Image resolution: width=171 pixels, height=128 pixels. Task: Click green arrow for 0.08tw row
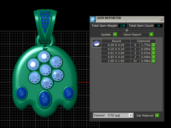coord(154,61)
